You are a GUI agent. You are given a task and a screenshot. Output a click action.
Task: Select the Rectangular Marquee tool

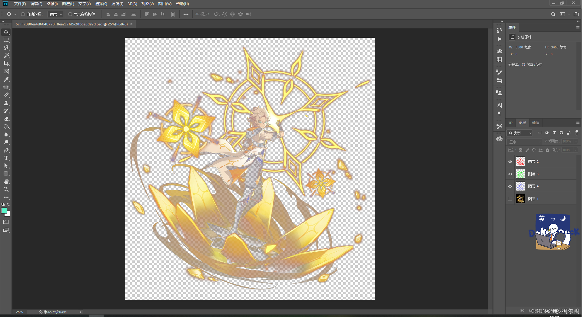point(6,40)
